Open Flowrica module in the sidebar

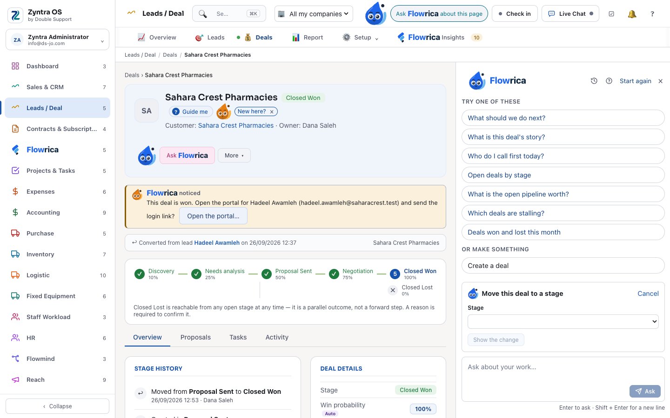(x=58, y=150)
